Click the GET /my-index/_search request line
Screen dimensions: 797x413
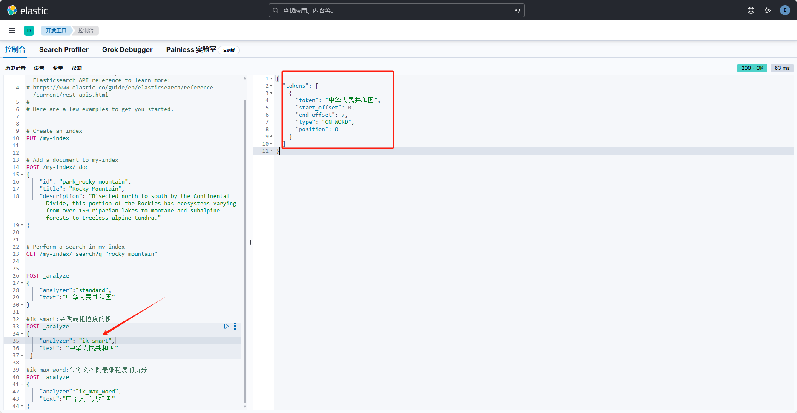click(x=92, y=254)
